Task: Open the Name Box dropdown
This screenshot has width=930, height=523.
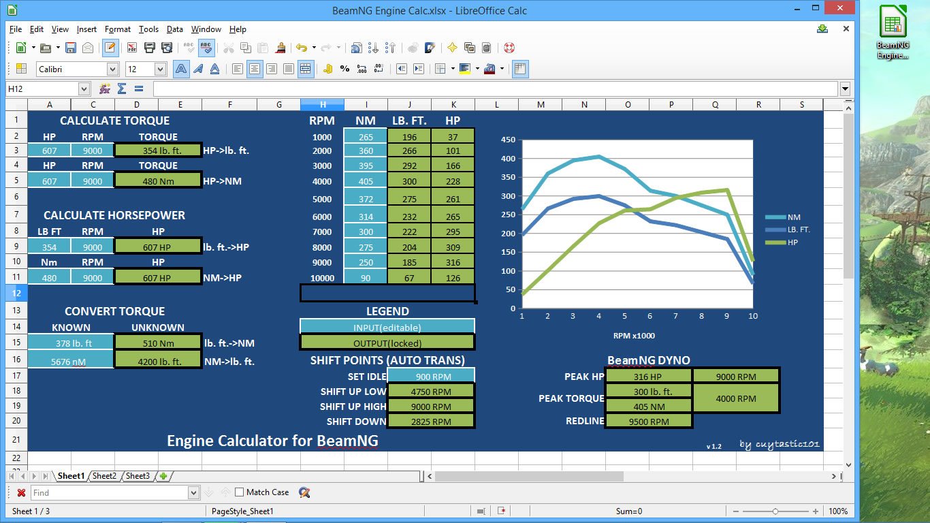Action: [84, 89]
